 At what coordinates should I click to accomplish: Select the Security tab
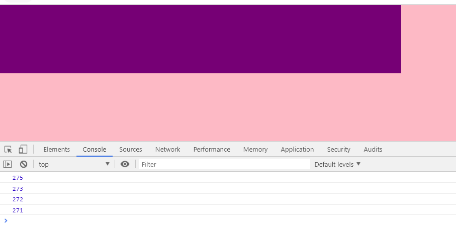coord(339,149)
